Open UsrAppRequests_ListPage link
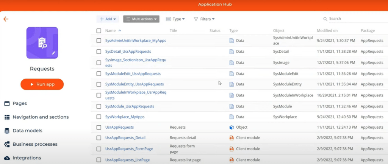Viewport: 388px width, 164px height. click(127, 160)
